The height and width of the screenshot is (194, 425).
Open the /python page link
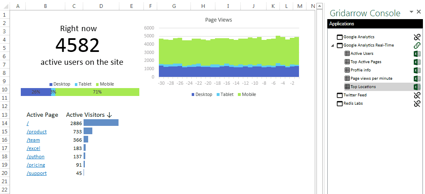tap(35, 157)
